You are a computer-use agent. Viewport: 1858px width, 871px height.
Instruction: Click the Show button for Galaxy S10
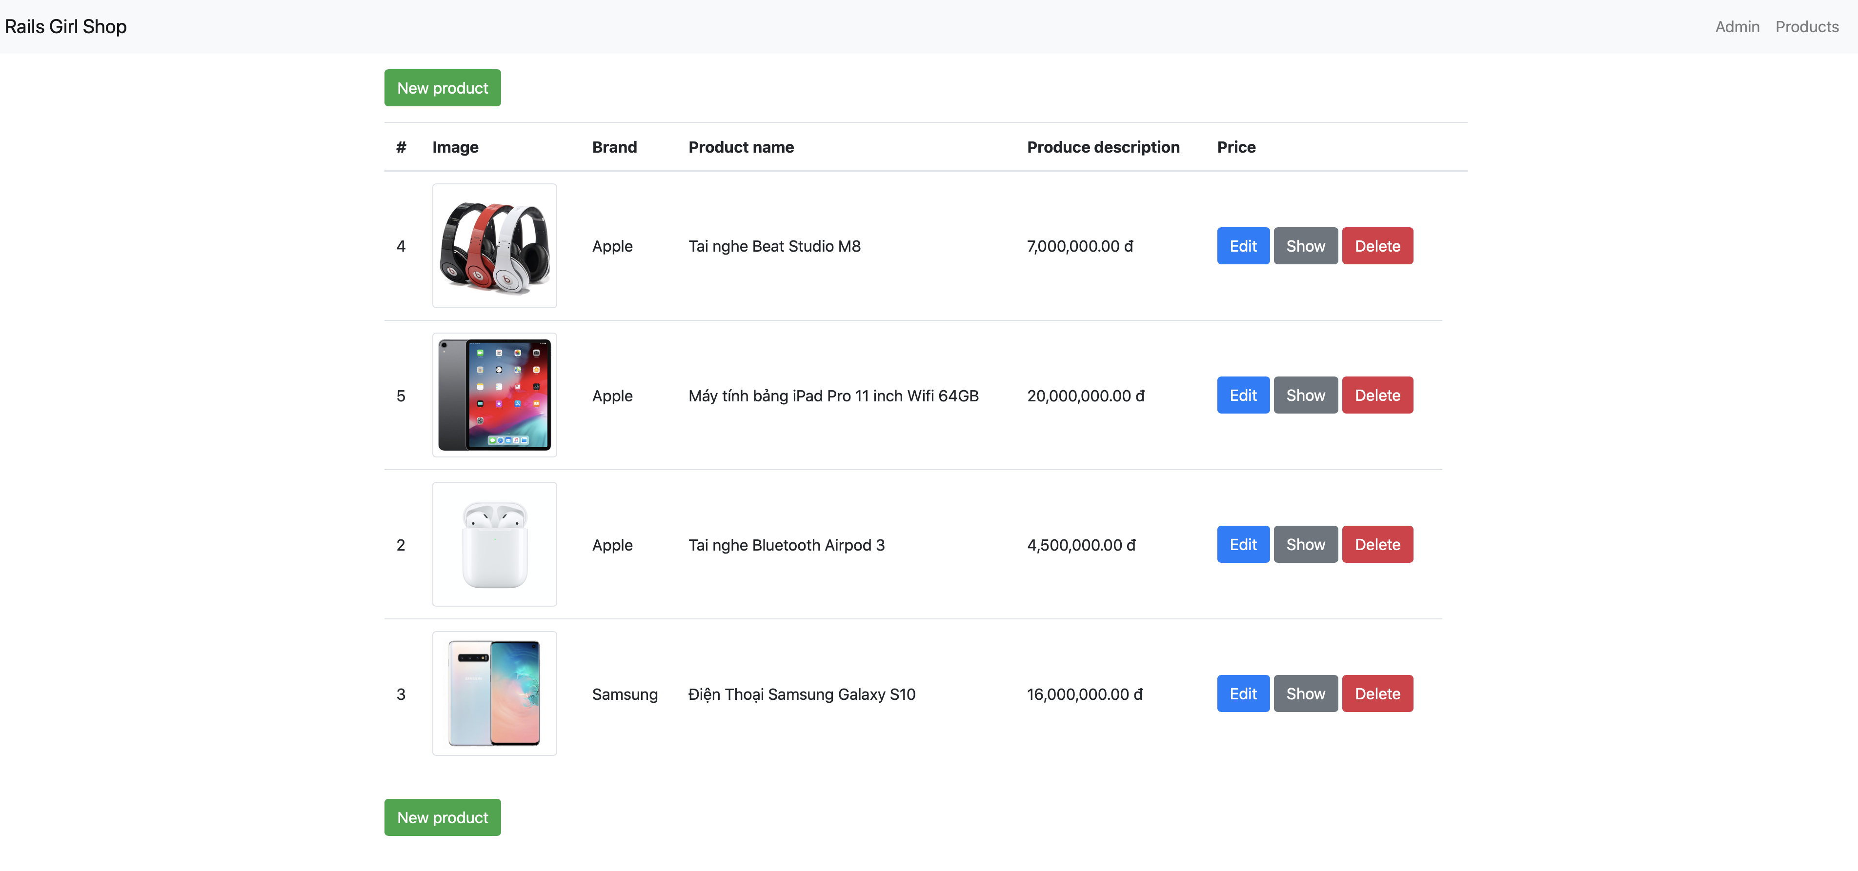click(x=1306, y=693)
